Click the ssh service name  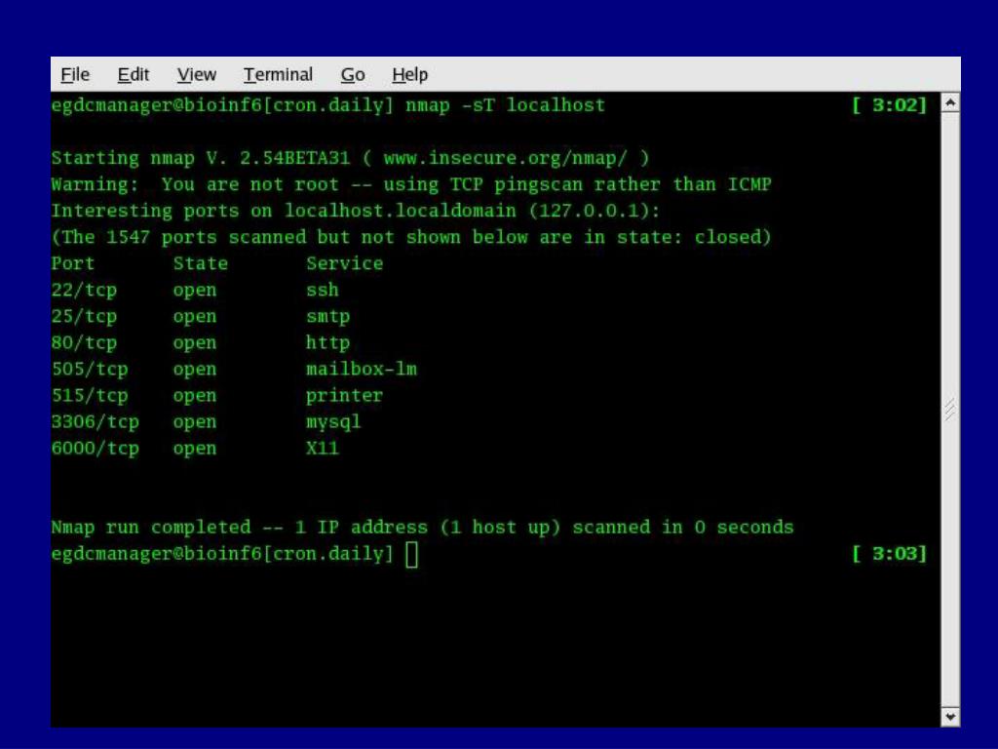point(322,291)
